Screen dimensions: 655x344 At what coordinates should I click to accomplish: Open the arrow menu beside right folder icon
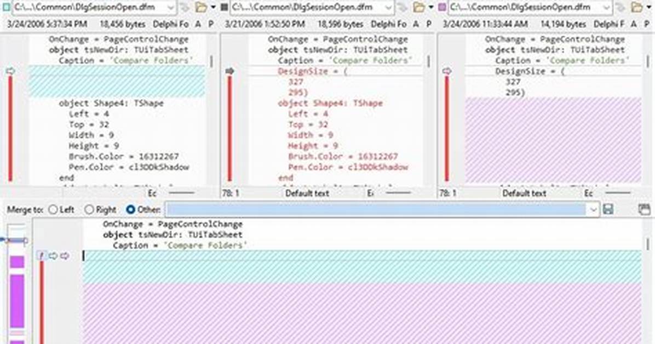click(648, 8)
